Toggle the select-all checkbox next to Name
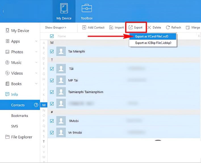 pos(52,36)
